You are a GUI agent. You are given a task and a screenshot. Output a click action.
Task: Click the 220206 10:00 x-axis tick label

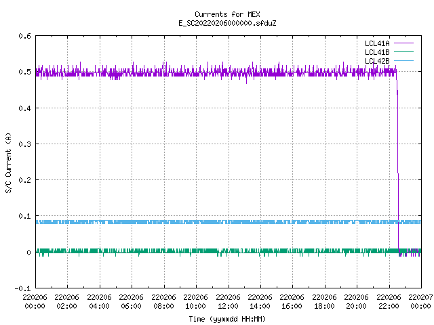196,301
